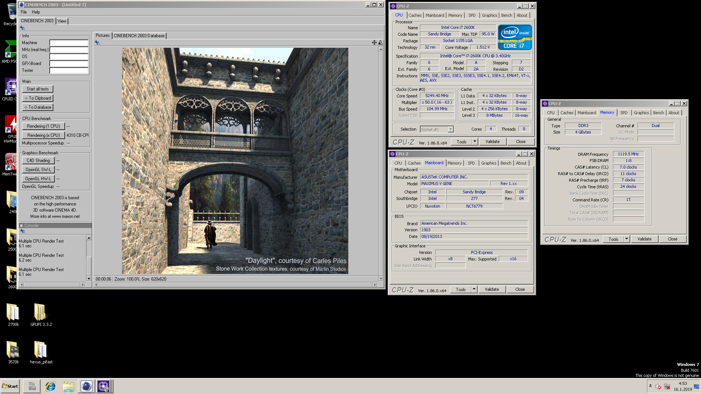Click picture viewer vertical scrollbar up arrow

(x=381, y=49)
